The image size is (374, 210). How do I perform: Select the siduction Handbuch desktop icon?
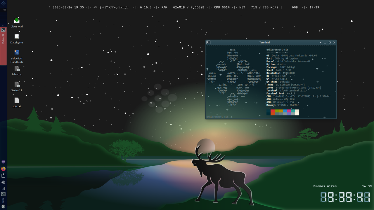pyautogui.click(x=17, y=56)
